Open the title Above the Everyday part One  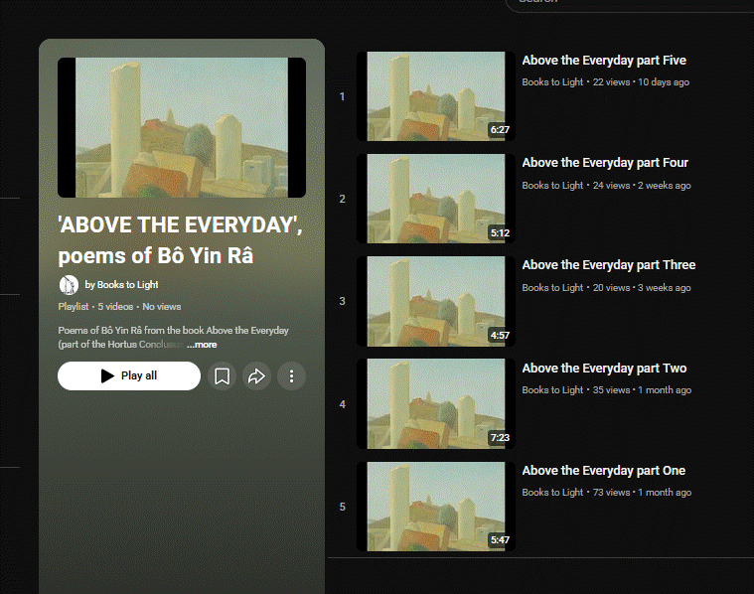click(x=603, y=471)
